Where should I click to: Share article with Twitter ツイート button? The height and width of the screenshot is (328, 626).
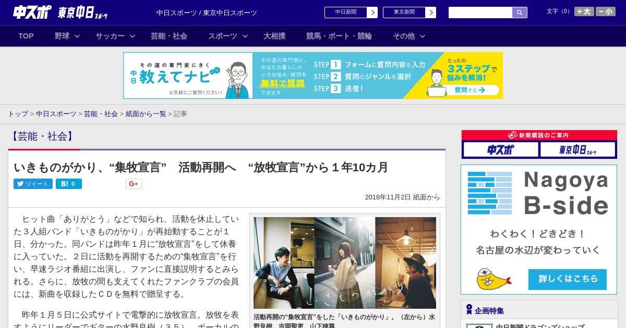(x=33, y=184)
